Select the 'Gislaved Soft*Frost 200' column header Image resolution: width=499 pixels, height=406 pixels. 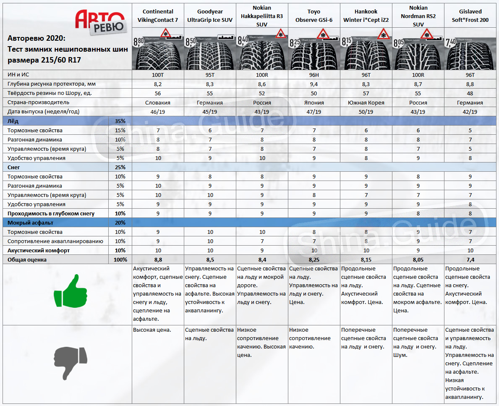[470, 16]
